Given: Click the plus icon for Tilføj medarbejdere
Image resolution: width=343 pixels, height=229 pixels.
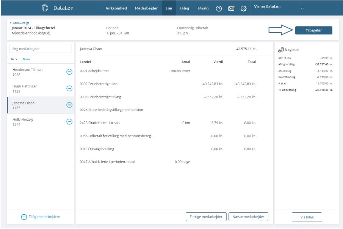Looking at the screenshot, I should click(24, 217).
